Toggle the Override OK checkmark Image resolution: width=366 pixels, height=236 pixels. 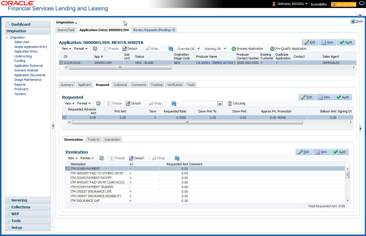[199, 48]
